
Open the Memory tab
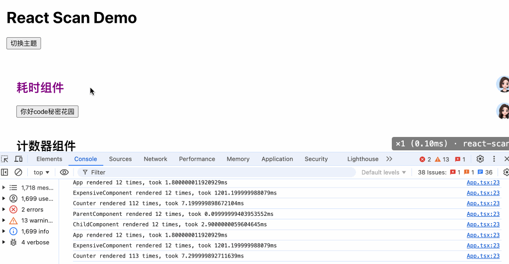click(x=238, y=159)
